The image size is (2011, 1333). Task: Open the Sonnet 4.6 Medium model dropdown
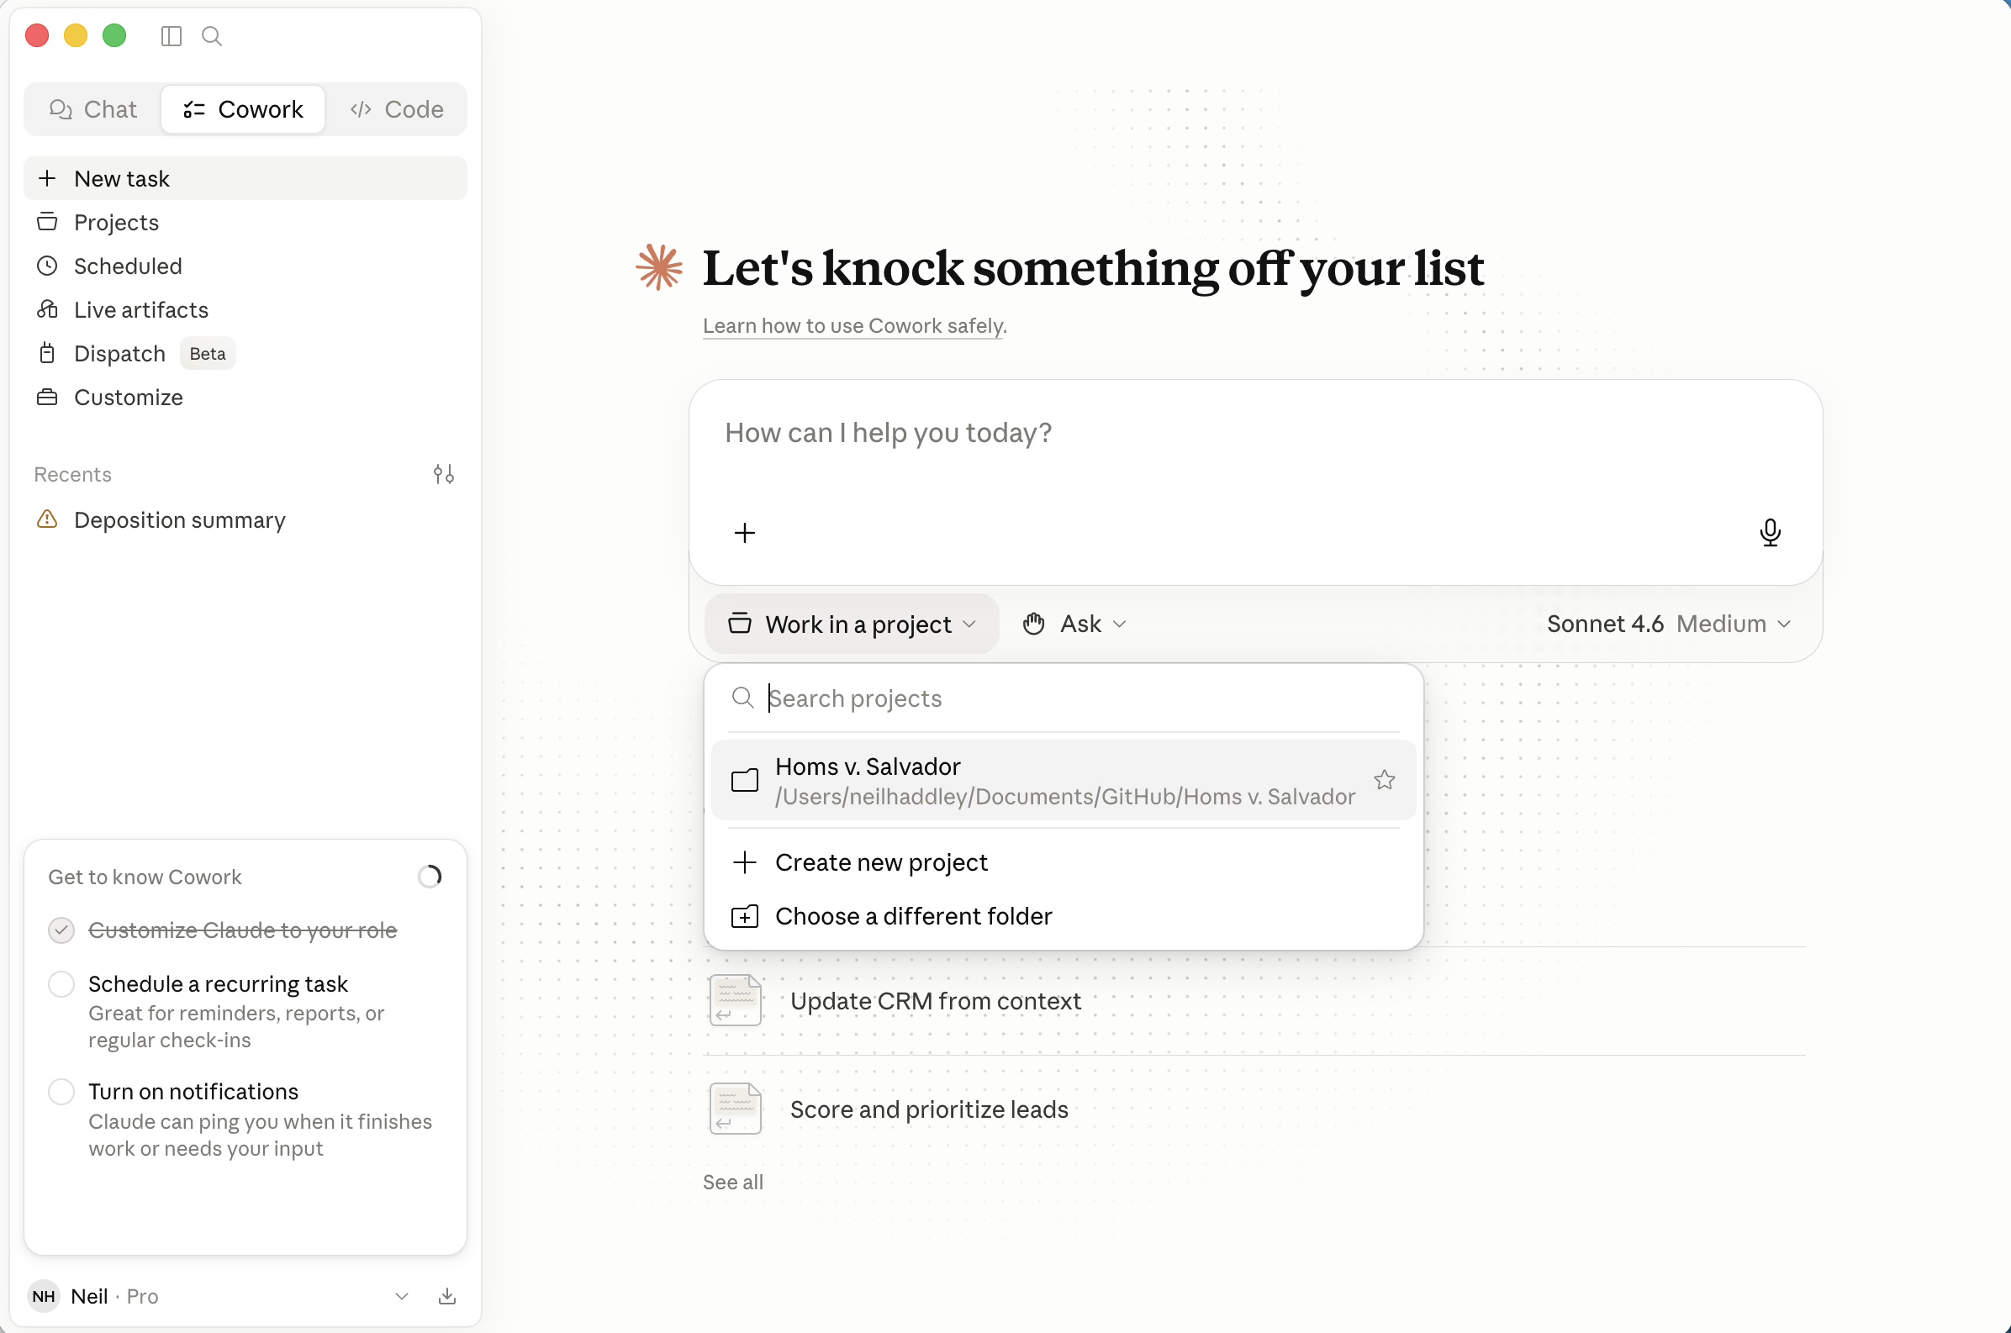pos(1669,624)
